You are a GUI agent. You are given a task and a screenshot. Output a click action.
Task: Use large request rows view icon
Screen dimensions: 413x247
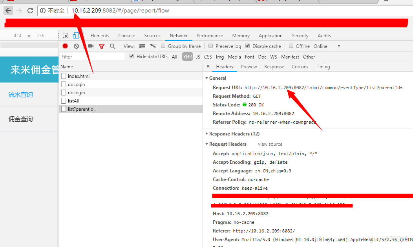pos(142,46)
